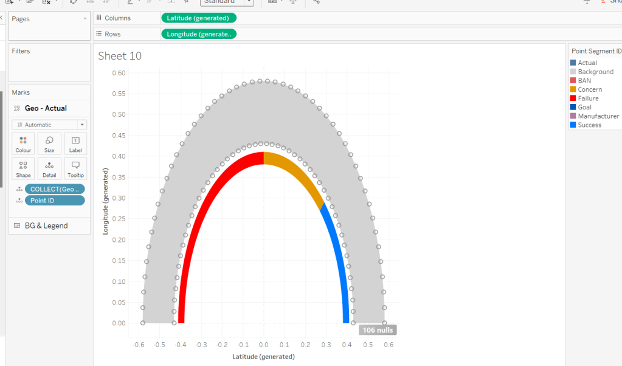Select the Longitude (generated) pill in Rows
The image size is (622, 366).
(198, 34)
